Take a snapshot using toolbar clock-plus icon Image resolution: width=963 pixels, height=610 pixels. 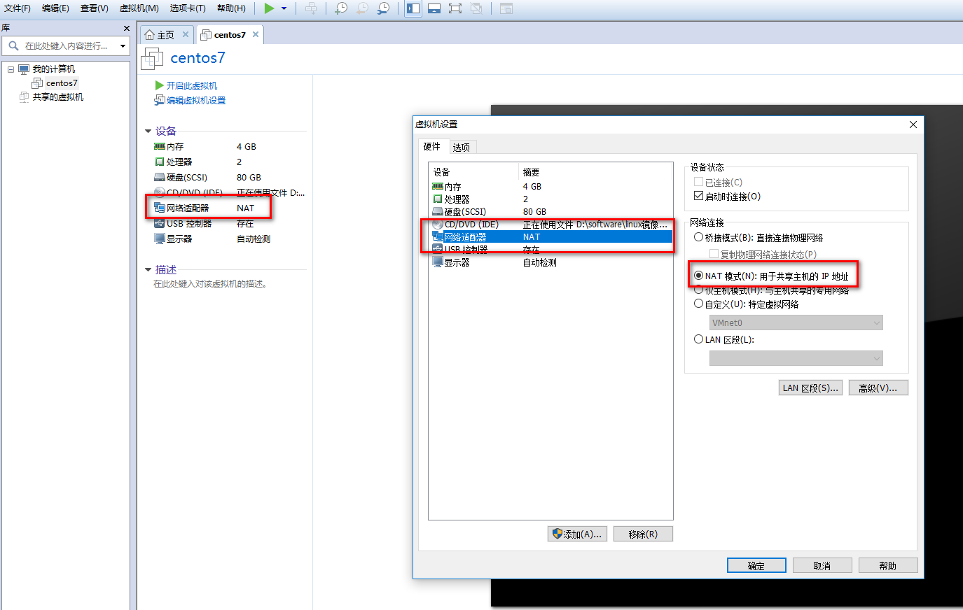click(340, 8)
